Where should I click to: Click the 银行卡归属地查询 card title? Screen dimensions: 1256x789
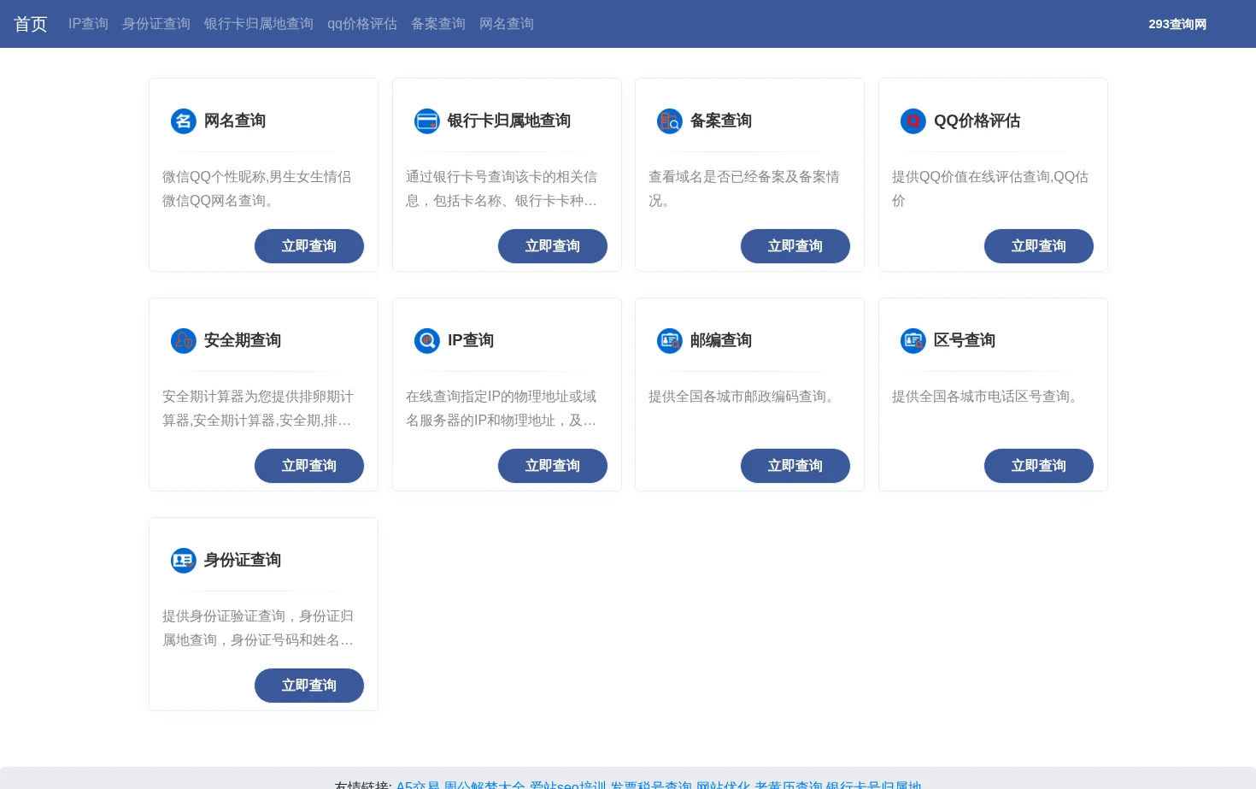[x=509, y=121]
